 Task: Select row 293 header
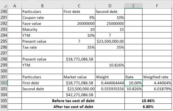pyautogui.click(x=4, y=29)
